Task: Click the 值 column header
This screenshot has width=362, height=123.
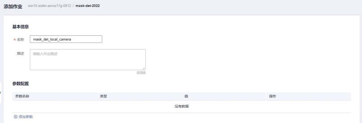Action: [x=186, y=96]
